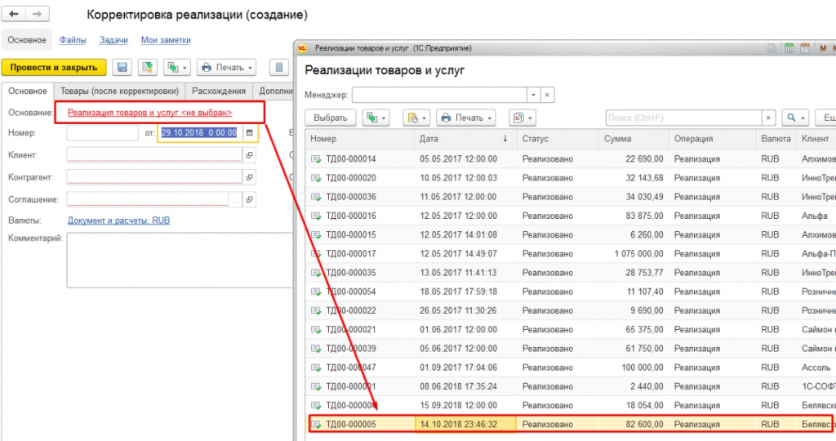Image resolution: width=836 pixels, height=441 pixels.
Task: Click the save (floppy disk) icon
Action: click(x=122, y=68)
